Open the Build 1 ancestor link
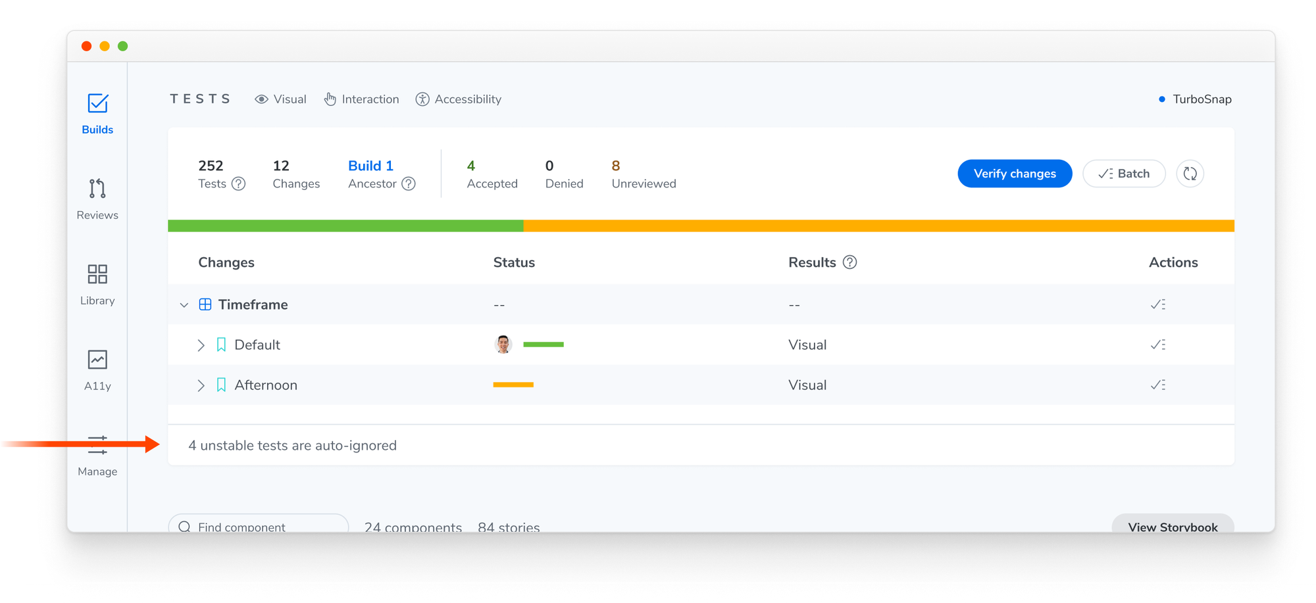This screenshot has width=1316, height=603. tap(370, 166)
